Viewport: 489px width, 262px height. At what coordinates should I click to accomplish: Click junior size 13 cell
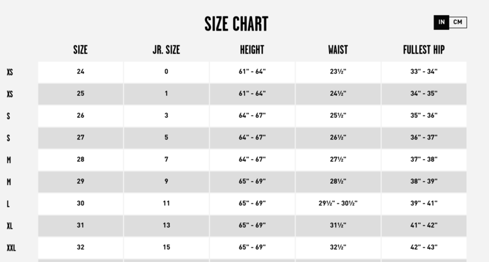pyautogui.click(x=166, y=226)
